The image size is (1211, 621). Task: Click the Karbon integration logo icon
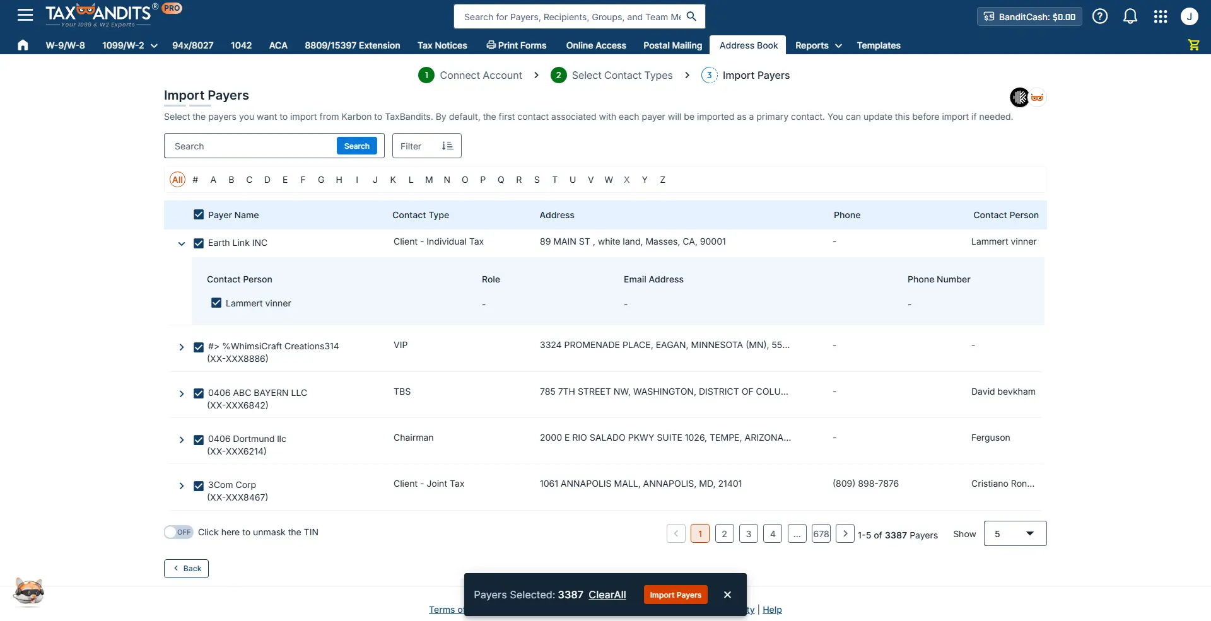coord(1019,97)
